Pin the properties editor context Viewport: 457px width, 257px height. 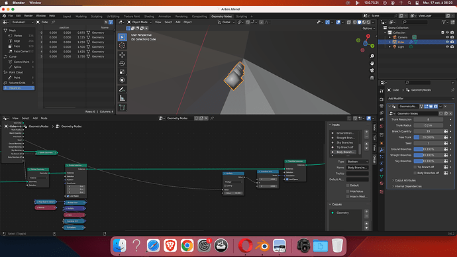452,90
